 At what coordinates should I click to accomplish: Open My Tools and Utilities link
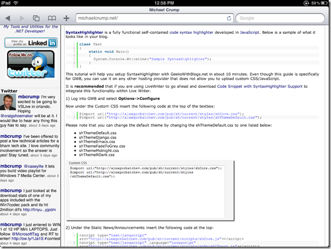coord(30,29)
